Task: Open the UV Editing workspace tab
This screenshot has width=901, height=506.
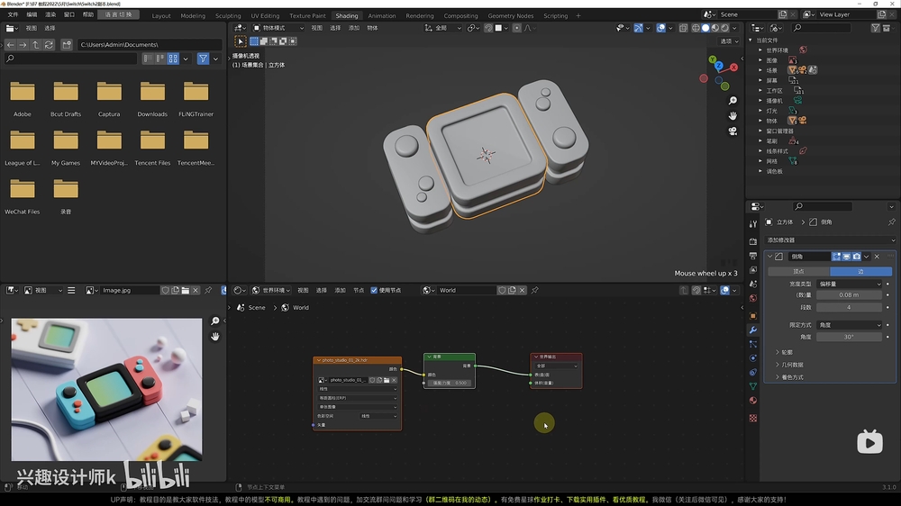Action: [x=265, y=15]
